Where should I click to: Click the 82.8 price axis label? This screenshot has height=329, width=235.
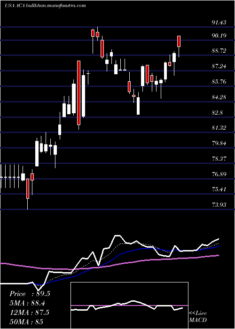click(217, 113)
